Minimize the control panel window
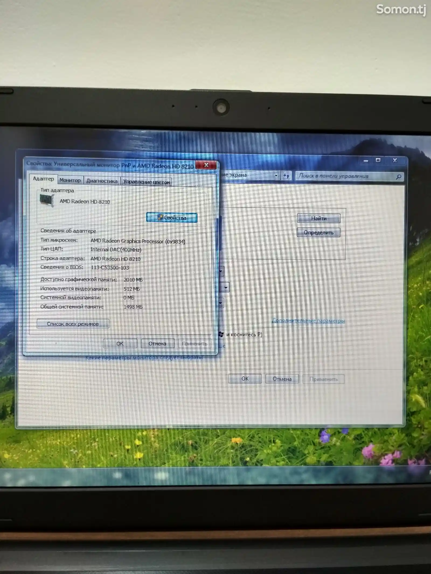The image size is (431, 574). [x=366, y=161]
